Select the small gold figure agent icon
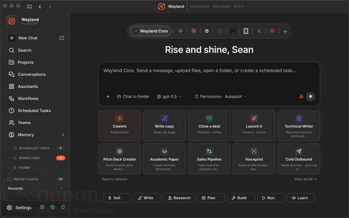 click(x=259, y=31)
